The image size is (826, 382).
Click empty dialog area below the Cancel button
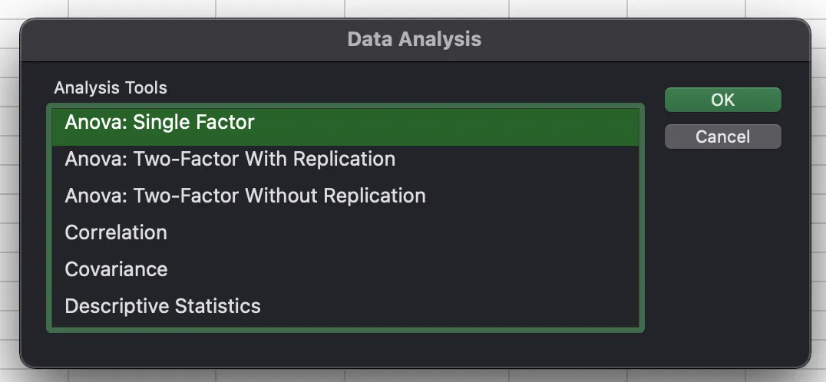[x=722, y=245]
